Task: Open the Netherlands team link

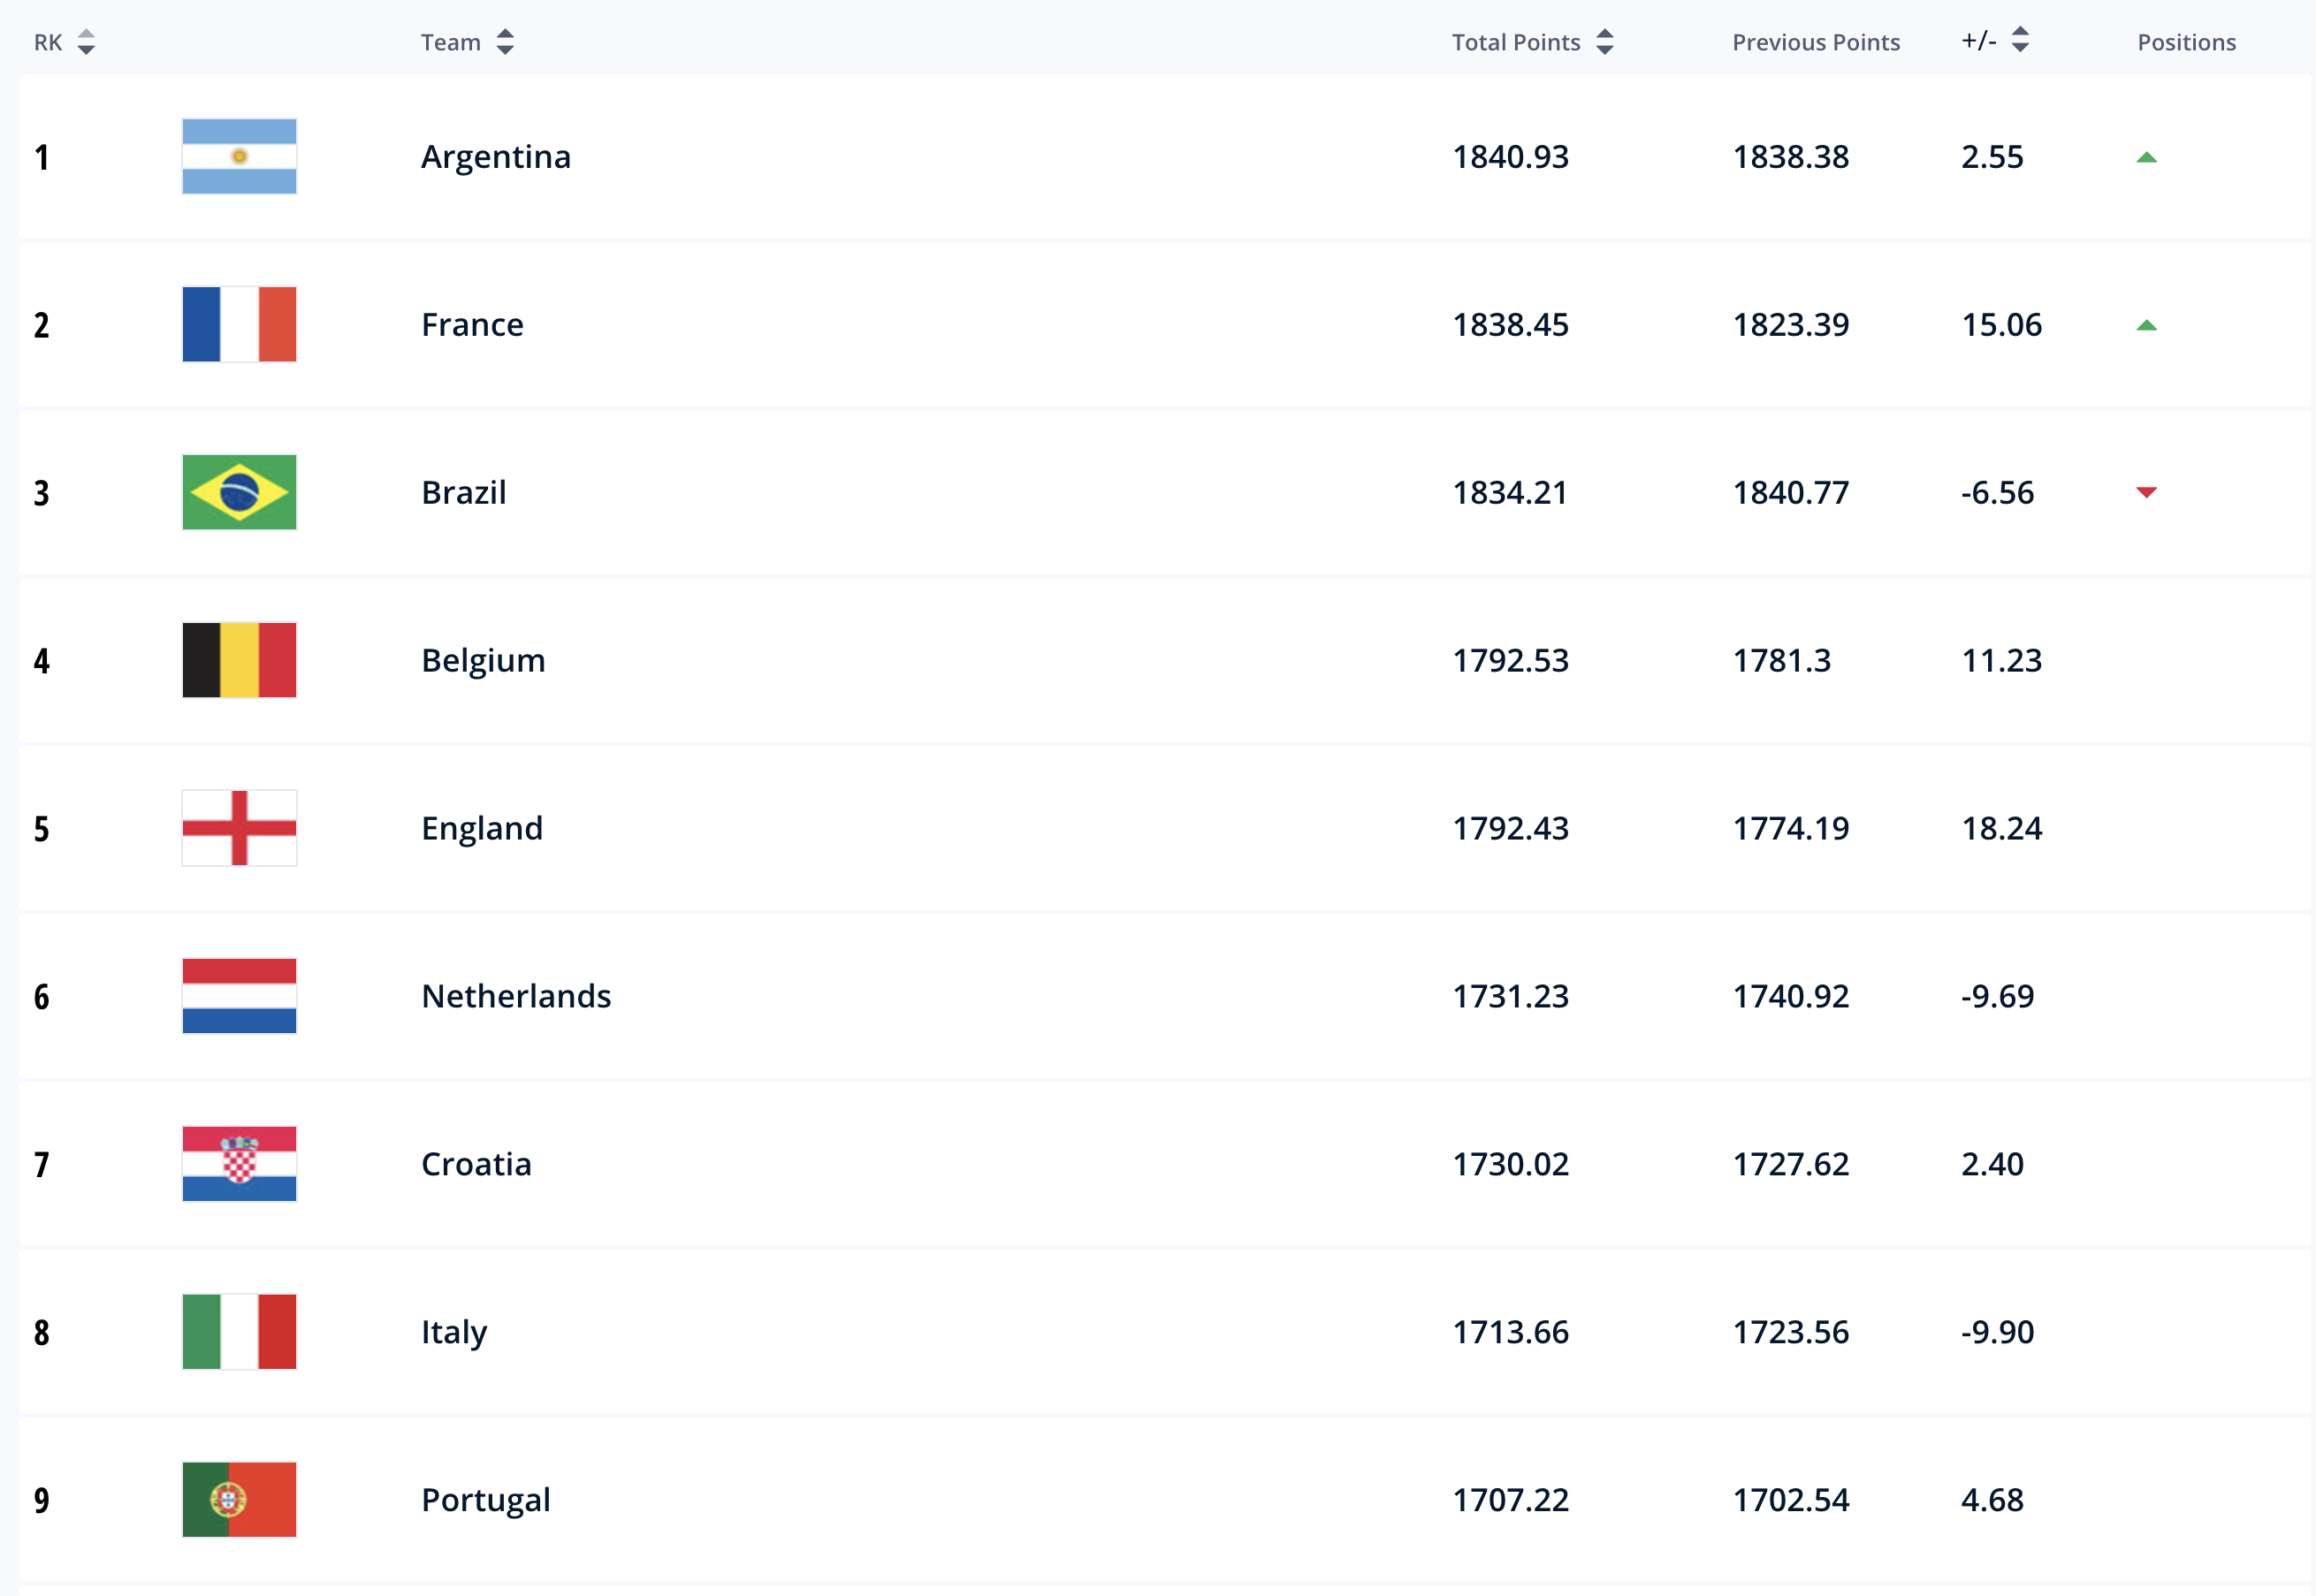Action: 516,996
